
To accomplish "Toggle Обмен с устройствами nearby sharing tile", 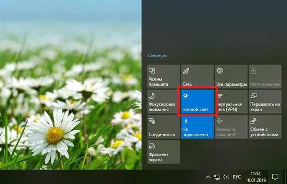I will (265, 127).
